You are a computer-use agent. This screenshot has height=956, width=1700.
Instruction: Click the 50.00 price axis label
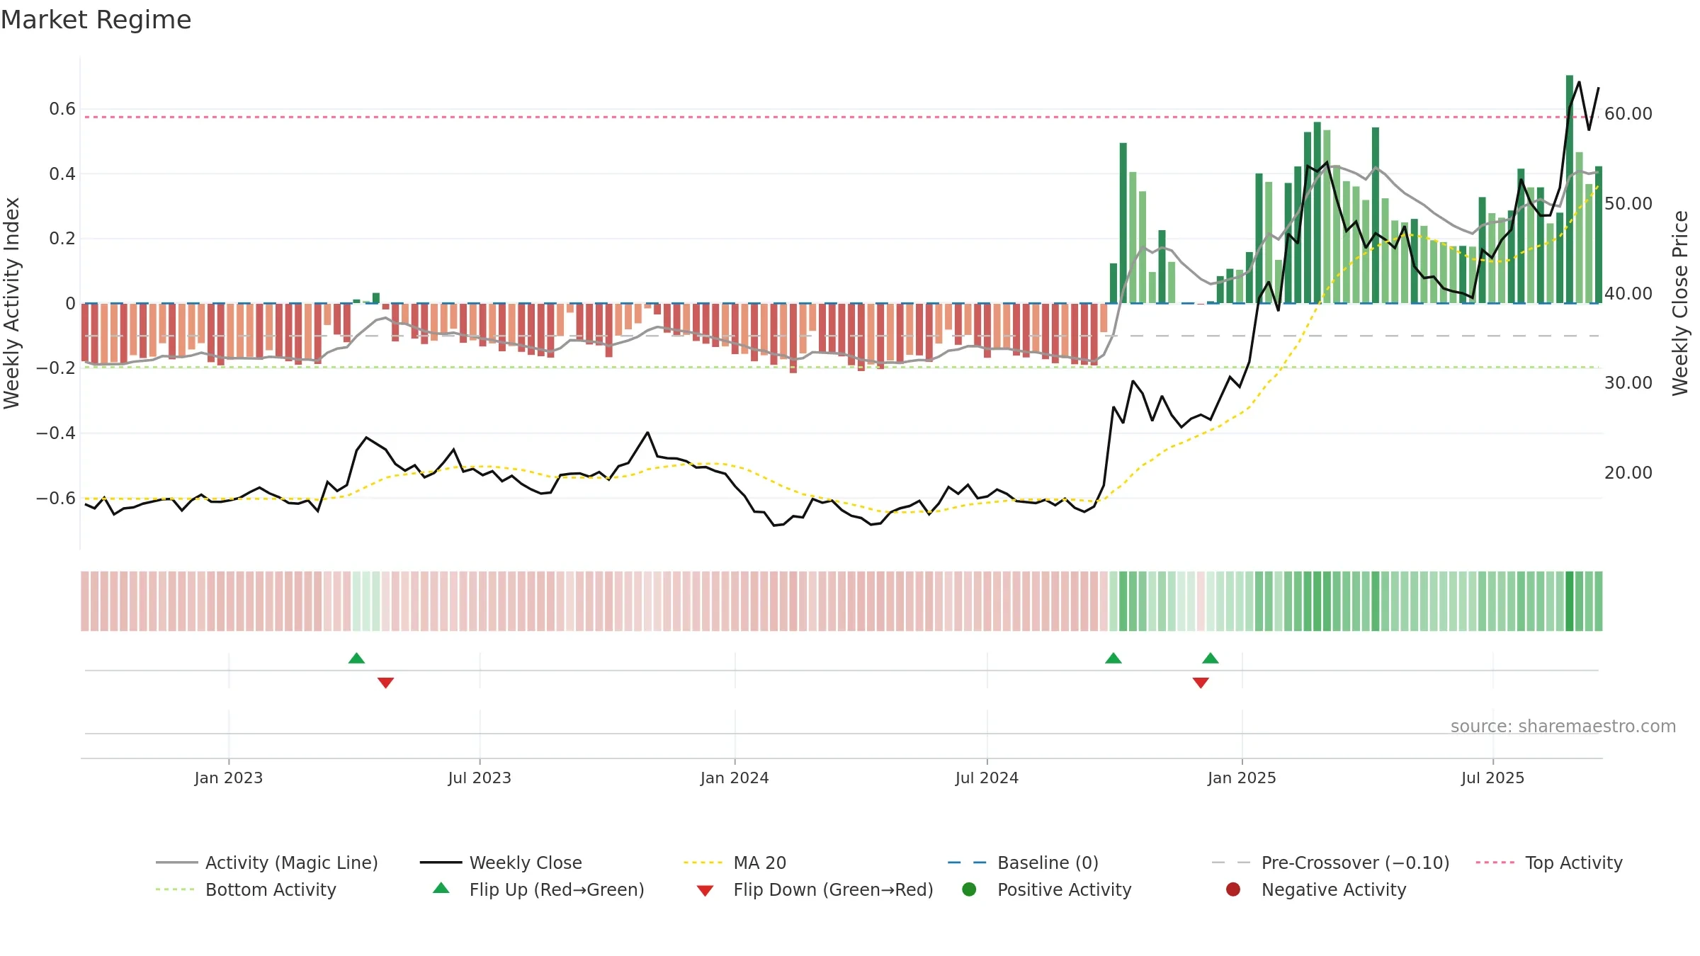pos(1628,203)
